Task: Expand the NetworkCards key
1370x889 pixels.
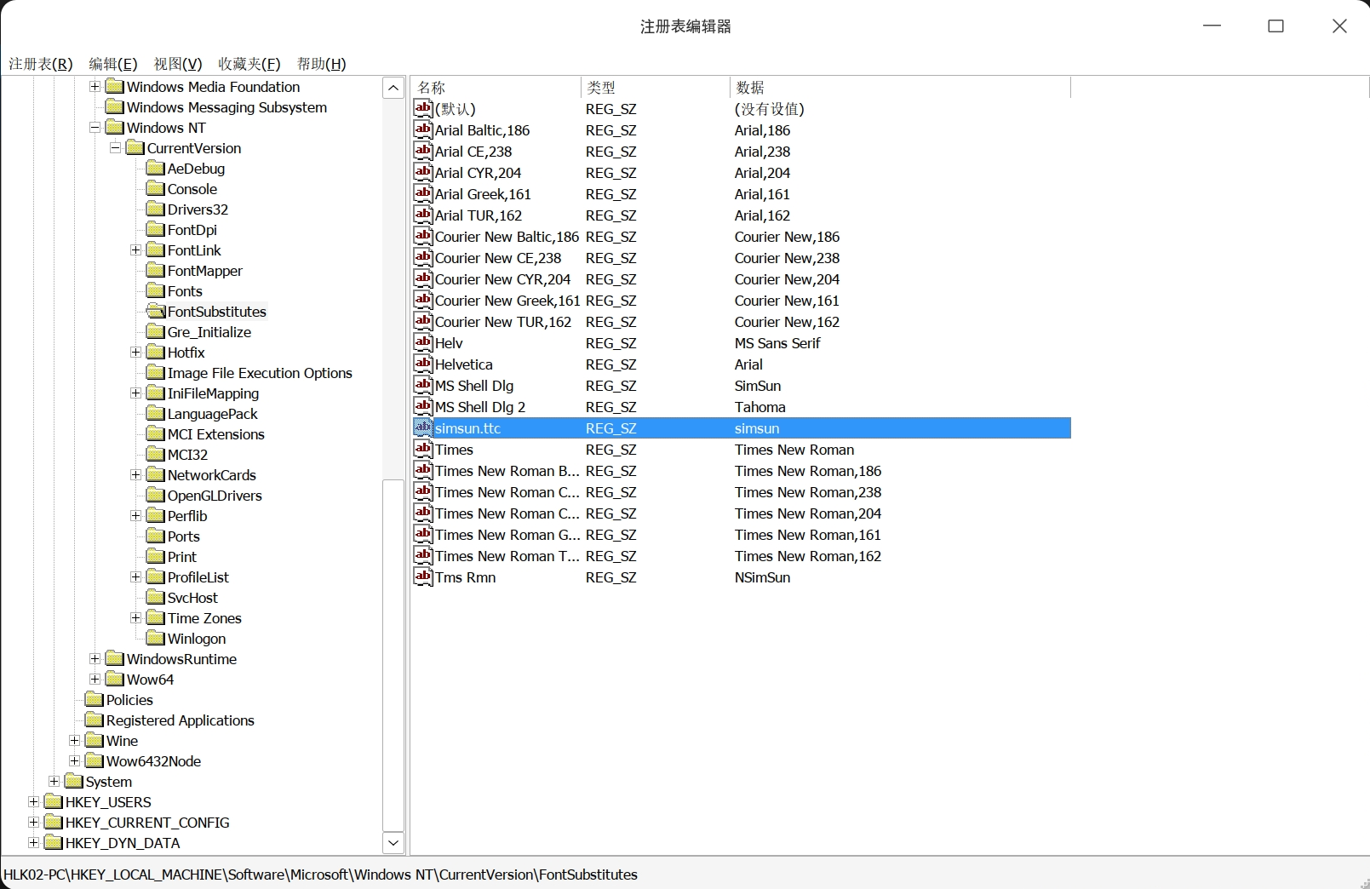Action: (x=135, y=475)
